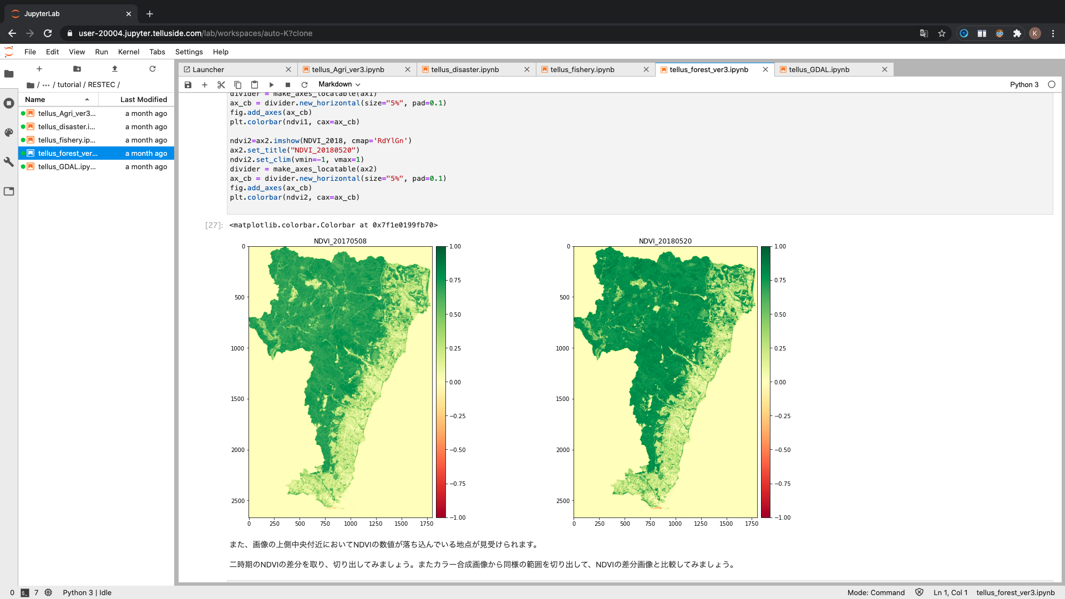
Task: Sort files by Last Modified column
Action: (x=136, y=99)
